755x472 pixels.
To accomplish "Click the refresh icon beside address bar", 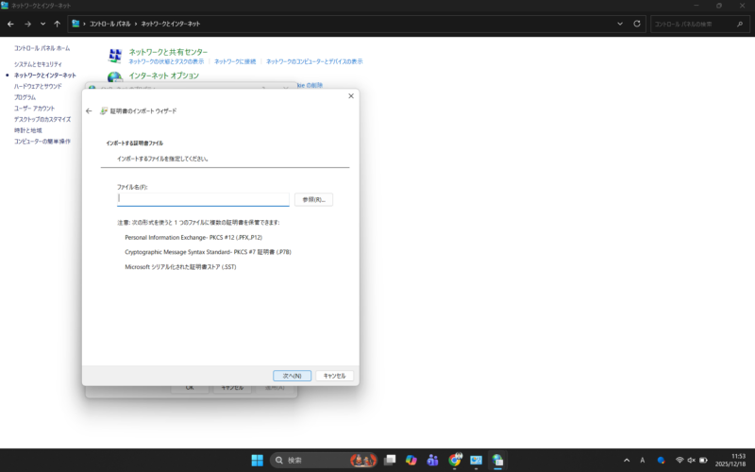I will pos(637,24).
